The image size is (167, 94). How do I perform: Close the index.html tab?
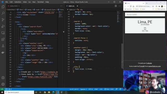pos(19,6)
